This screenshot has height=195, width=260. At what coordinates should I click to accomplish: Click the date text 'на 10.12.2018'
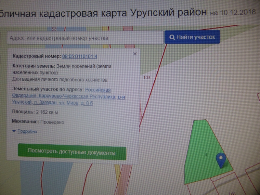pos(233,13)
